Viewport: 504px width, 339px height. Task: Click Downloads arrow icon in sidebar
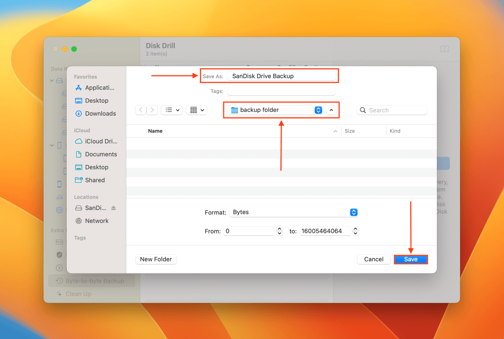coord(79,114)
